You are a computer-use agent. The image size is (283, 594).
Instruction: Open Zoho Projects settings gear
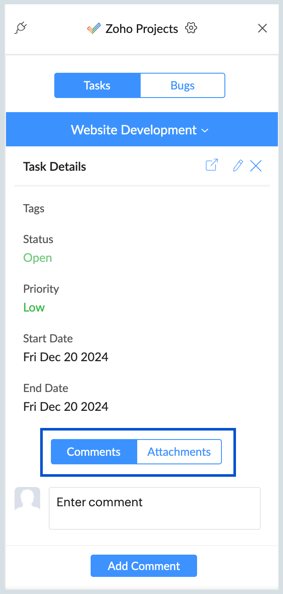[191, 28]
